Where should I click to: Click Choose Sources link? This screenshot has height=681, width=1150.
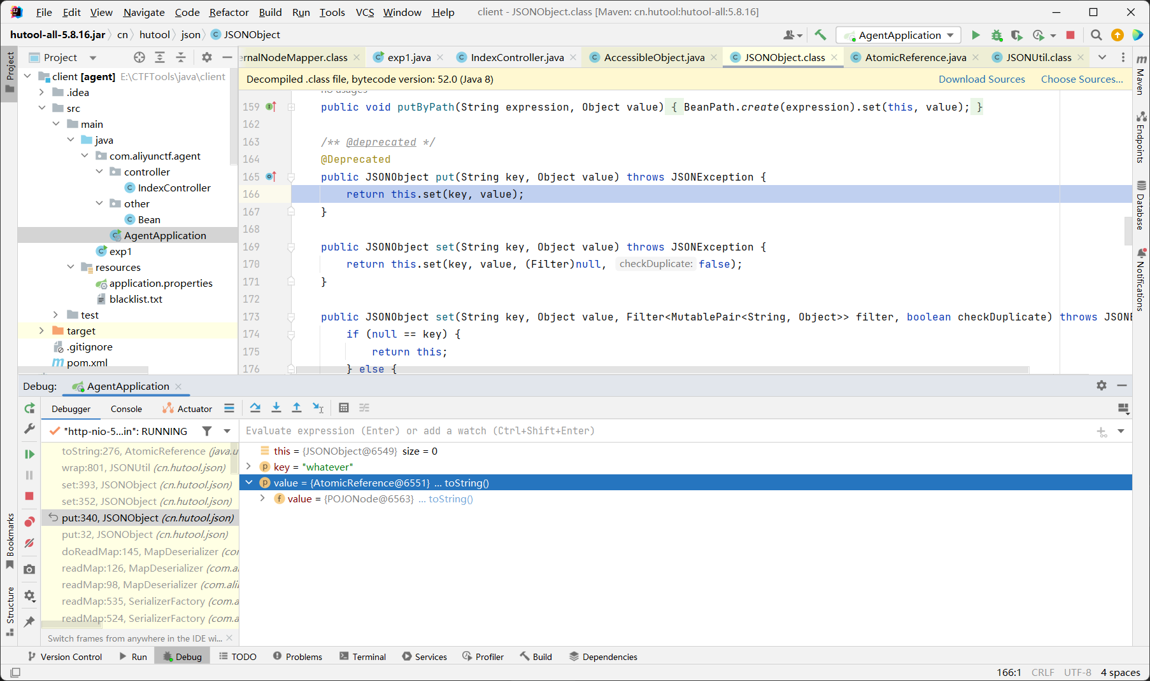click(1082, 79)
